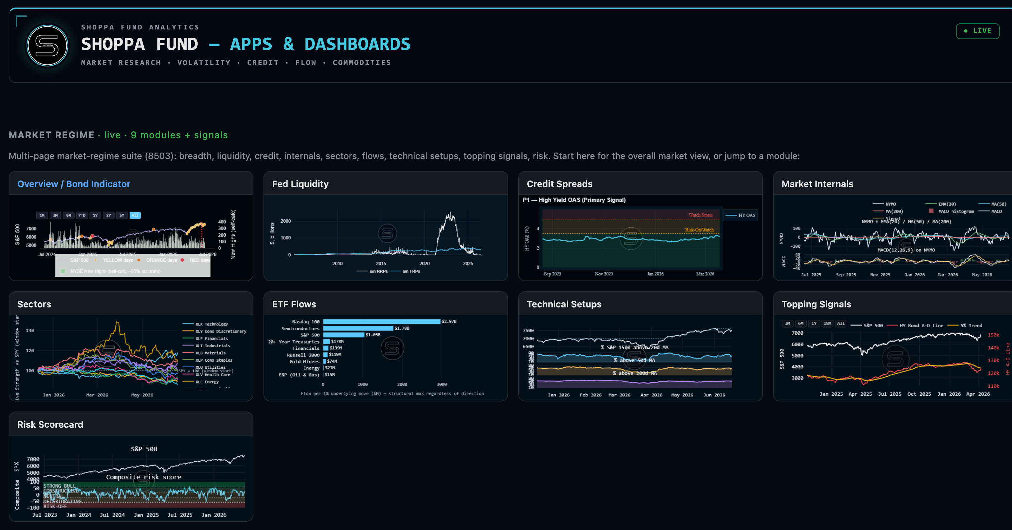
Task: Click the MACD histogram legend square
Action: point(931,211)
